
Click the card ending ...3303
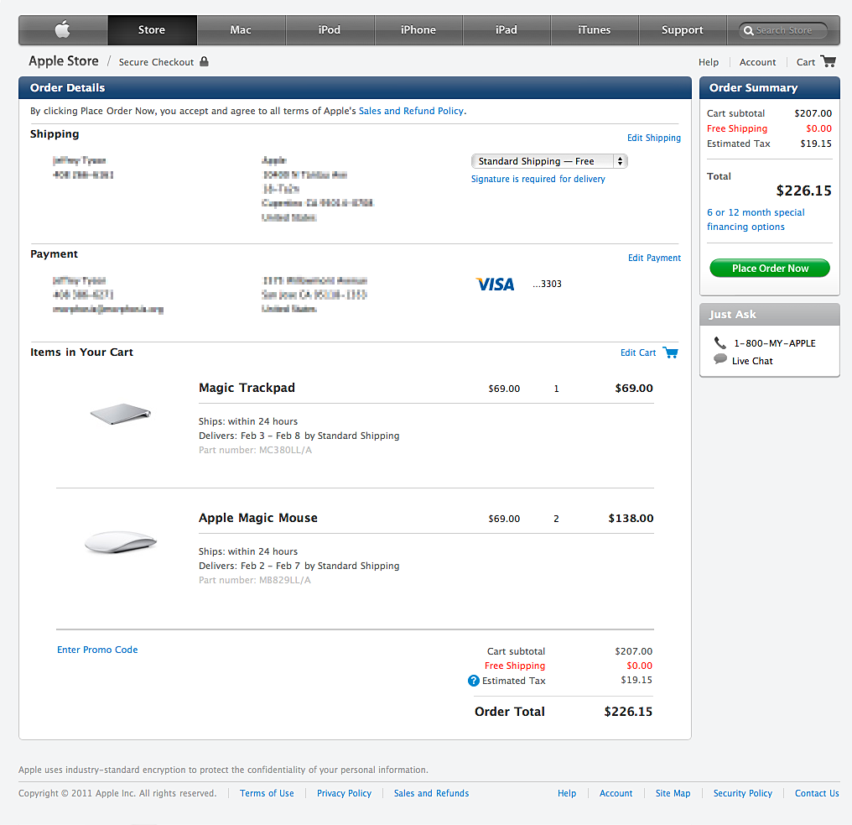click(547, 284)
